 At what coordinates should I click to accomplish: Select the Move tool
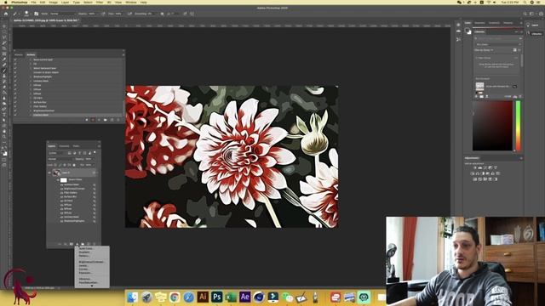coord(4,26)
